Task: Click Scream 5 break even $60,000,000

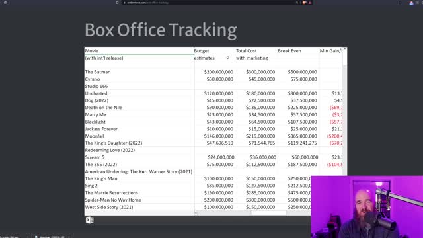Action: (305, 157)
